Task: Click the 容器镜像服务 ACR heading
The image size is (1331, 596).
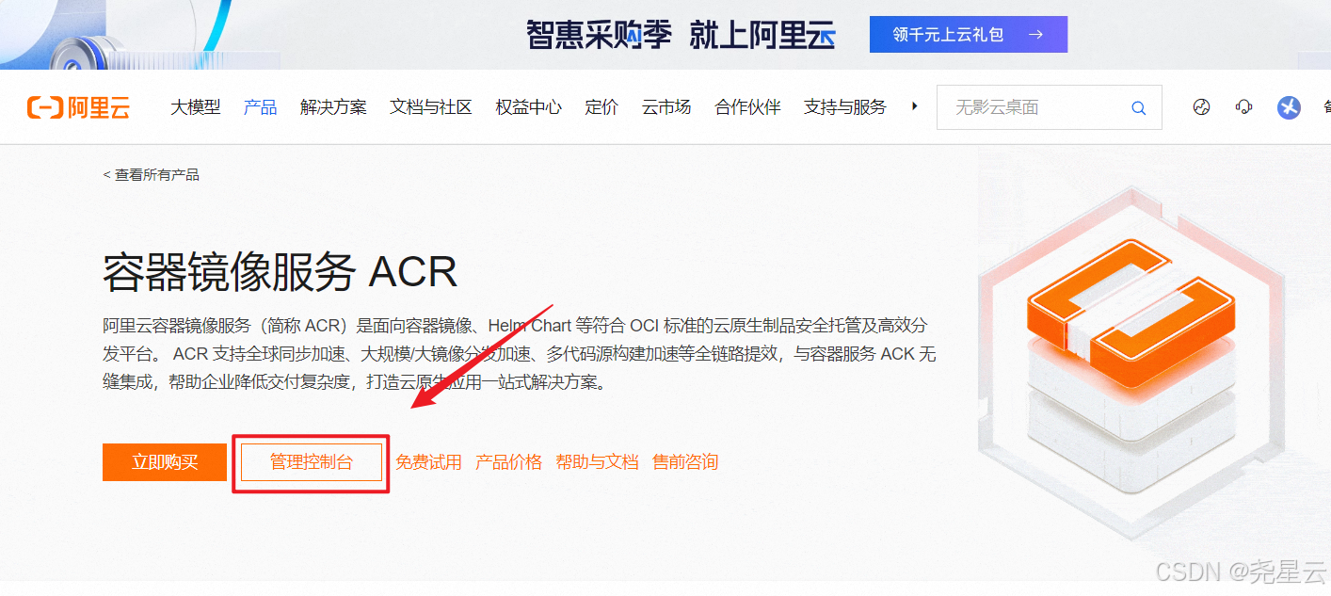Action: [x=280, y=272]
